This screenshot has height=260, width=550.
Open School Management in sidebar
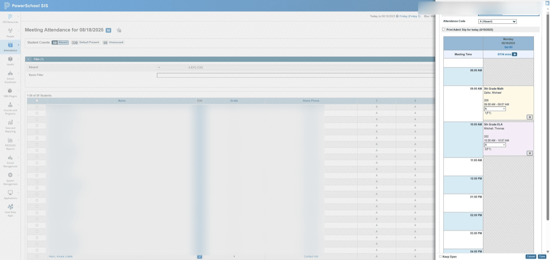pos(10,161)
